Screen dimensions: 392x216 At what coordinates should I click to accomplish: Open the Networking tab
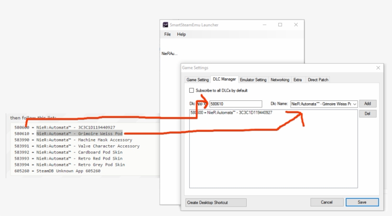pyautogui.click(x=280, y=80)
